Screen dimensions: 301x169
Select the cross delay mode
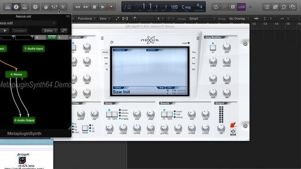123,116
